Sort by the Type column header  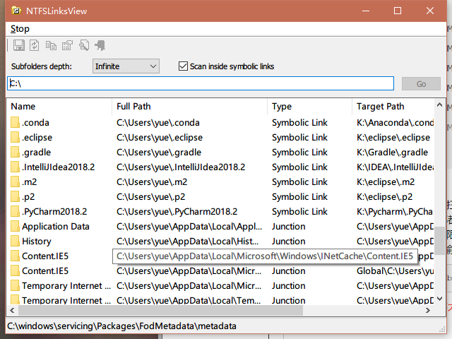(x=309, y=107)
